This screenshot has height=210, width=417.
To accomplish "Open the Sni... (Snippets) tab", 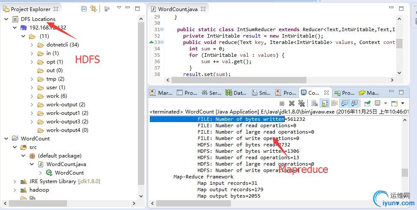I will pyautogui.click(x=261, y=93).
